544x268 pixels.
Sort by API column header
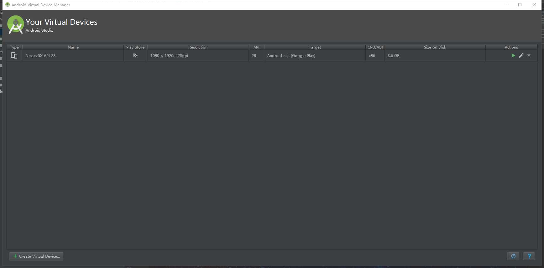(256, 47)
